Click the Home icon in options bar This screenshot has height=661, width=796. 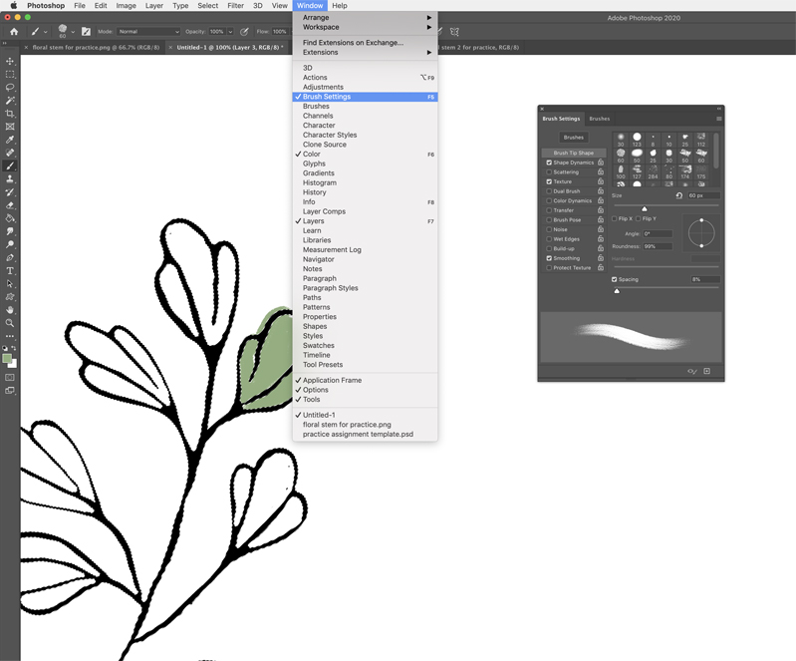tap(14, 32)
